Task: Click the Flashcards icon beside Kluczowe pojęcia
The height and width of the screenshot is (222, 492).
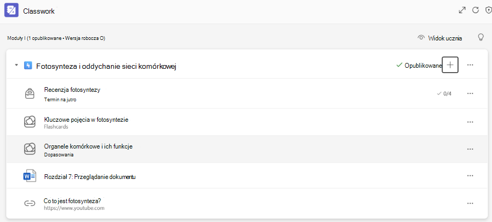Action: click(x=29, y=122)
